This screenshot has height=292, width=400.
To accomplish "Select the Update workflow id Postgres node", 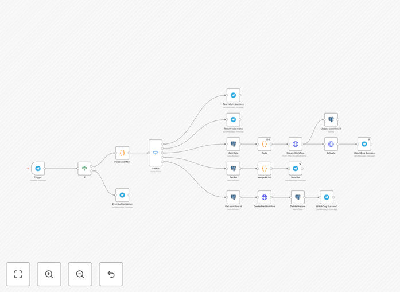I will coord(331,119).
